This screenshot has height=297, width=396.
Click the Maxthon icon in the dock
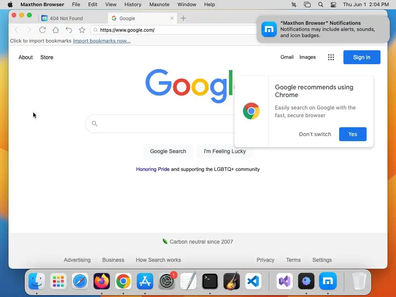(x=328, y=281)
